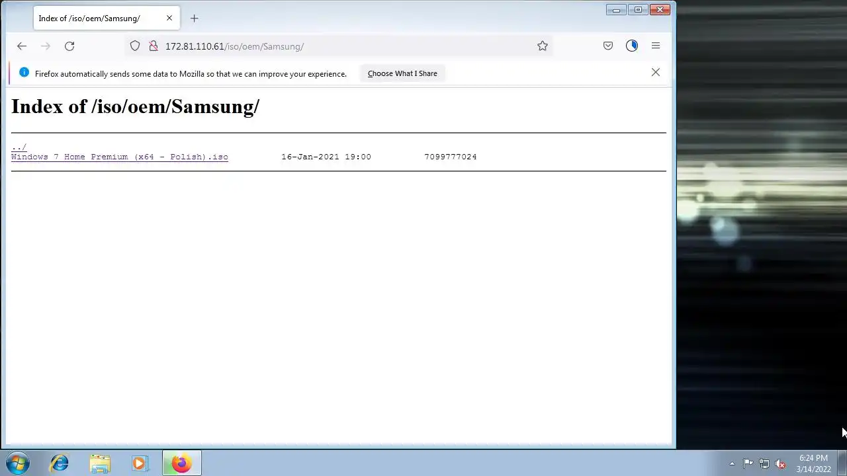Select the Index of /iso/oem/Samsung/ tab
Viewport: 847px width, 476px height.
106,19
